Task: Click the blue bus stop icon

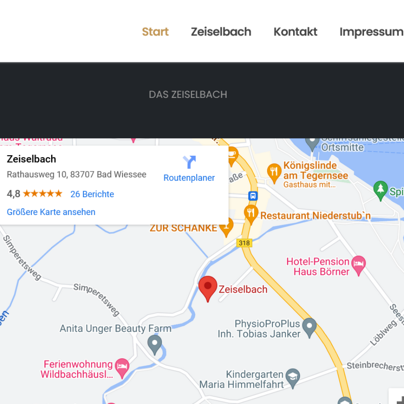Action: (253, 196)
